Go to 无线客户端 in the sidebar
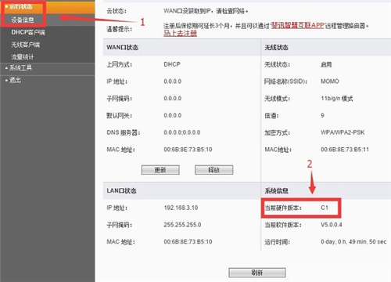This screenshot has height=282, width=391. 25,45
